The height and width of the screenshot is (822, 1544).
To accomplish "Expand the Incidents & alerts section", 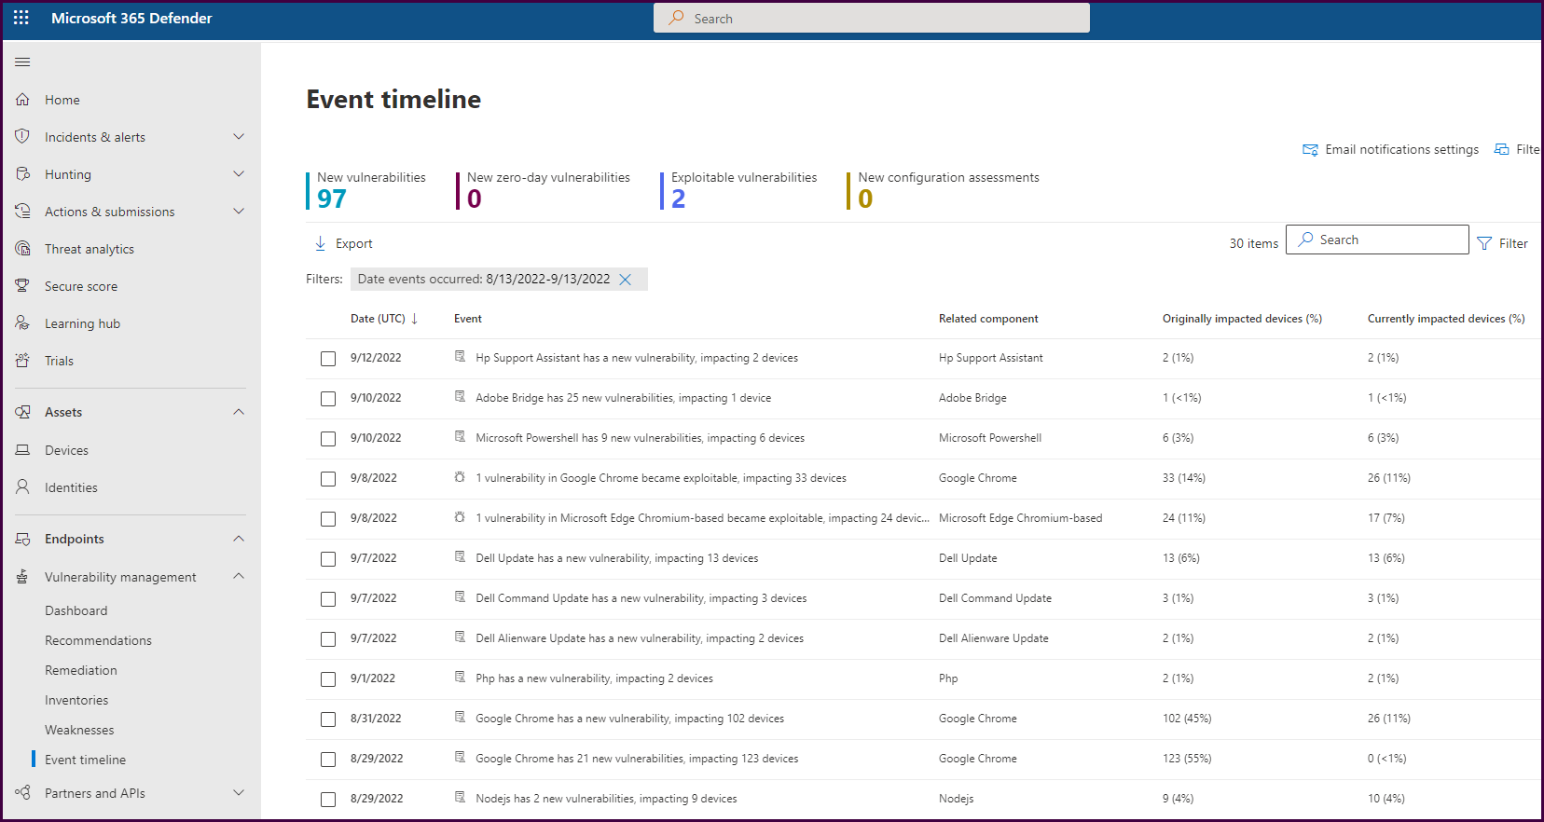I will point(239,137).
